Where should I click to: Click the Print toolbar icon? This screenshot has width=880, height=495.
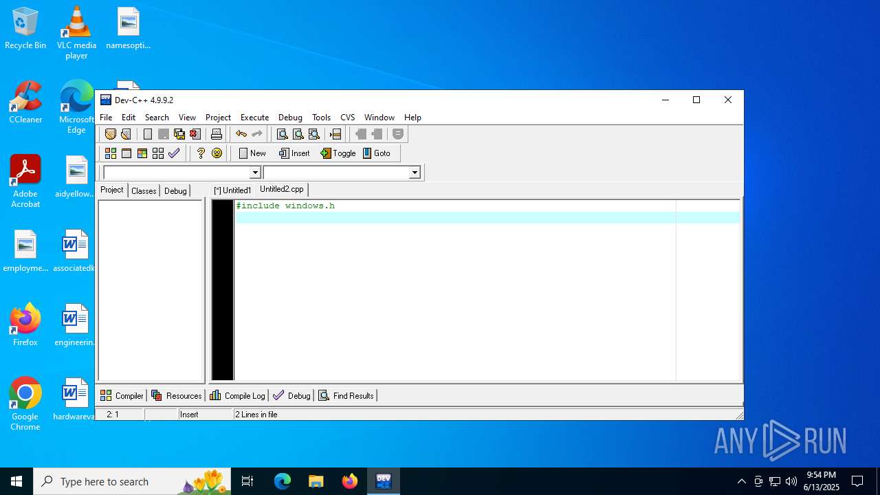(217, 134)
